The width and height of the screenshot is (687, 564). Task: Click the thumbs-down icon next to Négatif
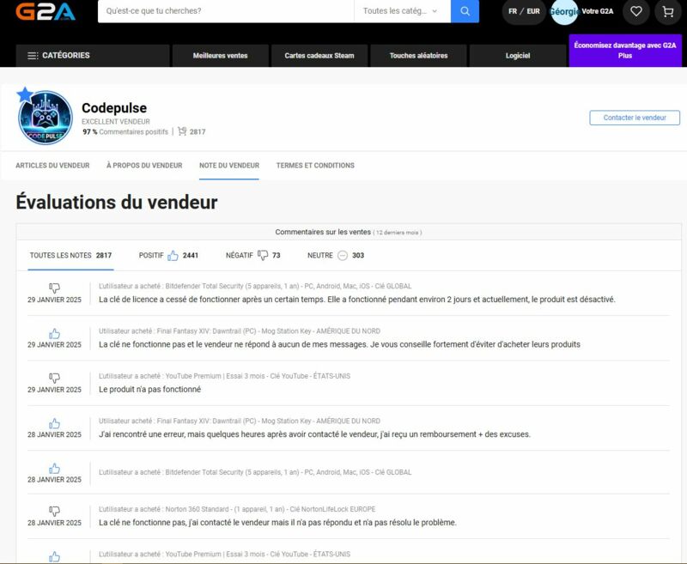[x=263, y=255]
